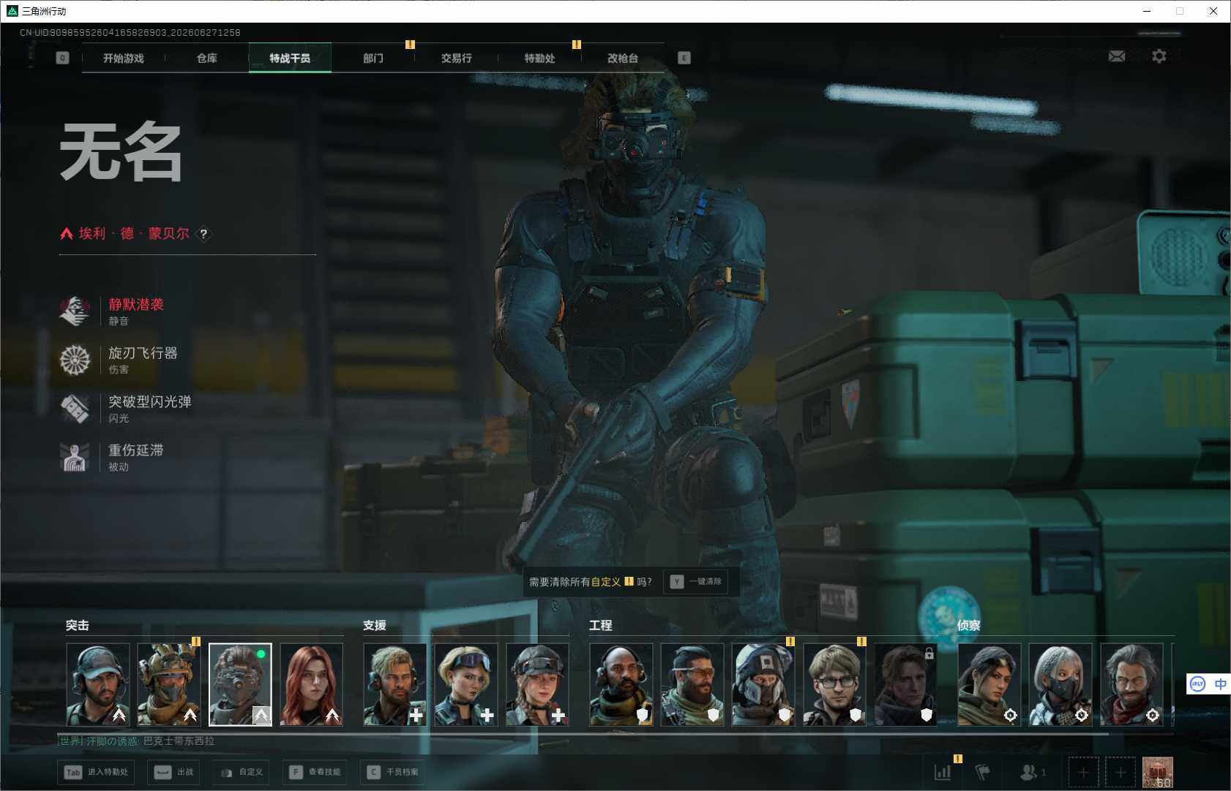Image resolution: width=1231 pixels, height=791 pixels.
Task: Select the red-haired assault operator portrait
Action: tap(312, 684)
